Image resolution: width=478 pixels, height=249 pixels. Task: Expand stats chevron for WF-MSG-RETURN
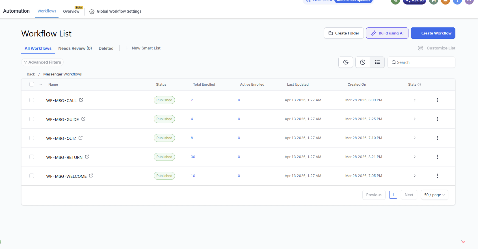pyautogui.click(x=415, y=157)
